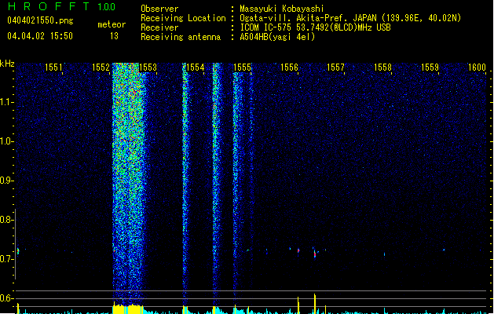Click the 1555 time axis marker
This screenshot has height=314, width=494.
pyautogui.click(x=242, y=68)
